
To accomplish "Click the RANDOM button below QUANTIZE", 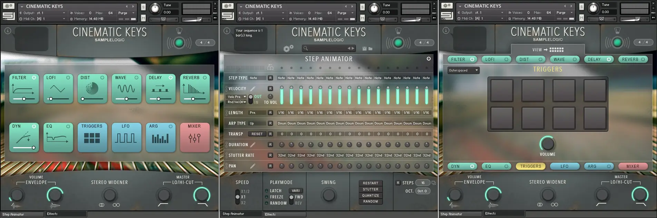I will tap(371, 201).
